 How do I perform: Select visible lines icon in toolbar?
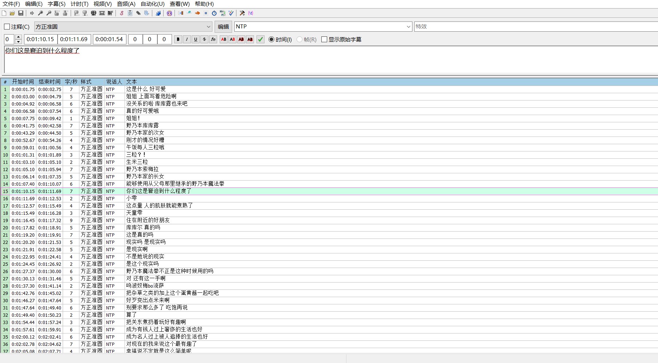94,13
